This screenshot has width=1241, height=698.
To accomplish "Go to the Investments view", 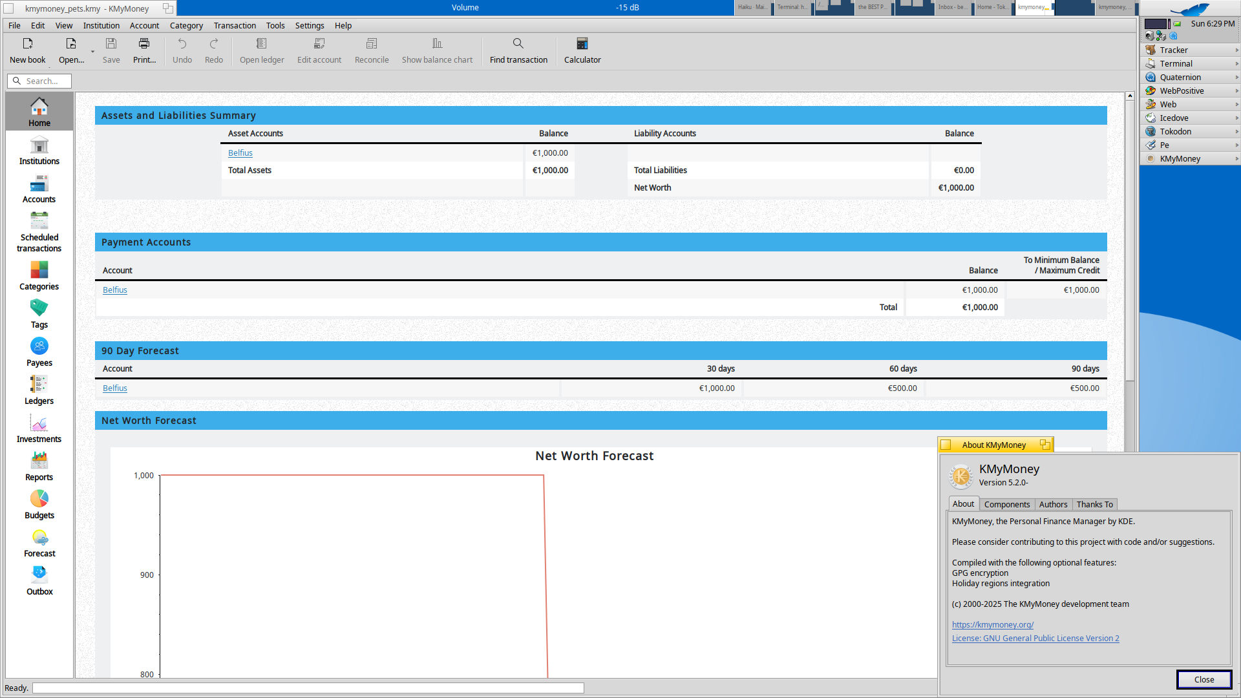I will point(39,428).
